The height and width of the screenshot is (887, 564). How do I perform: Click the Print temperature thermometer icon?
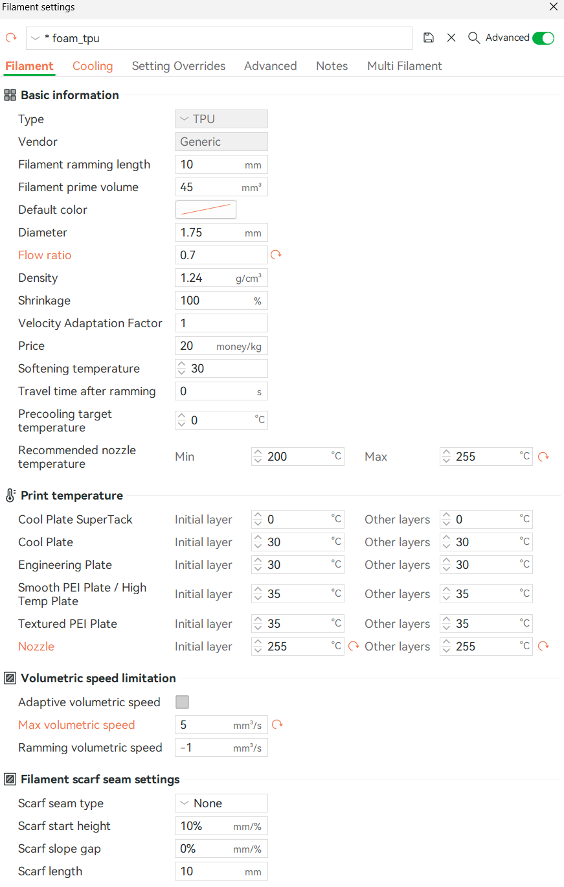click(x=9, y=495)
